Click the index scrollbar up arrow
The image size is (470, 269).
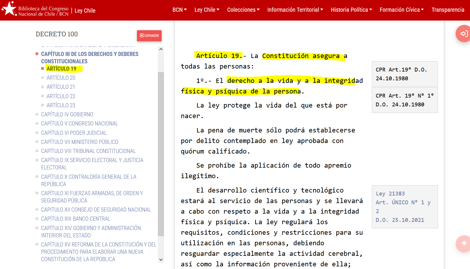click(x=161, y=49)
